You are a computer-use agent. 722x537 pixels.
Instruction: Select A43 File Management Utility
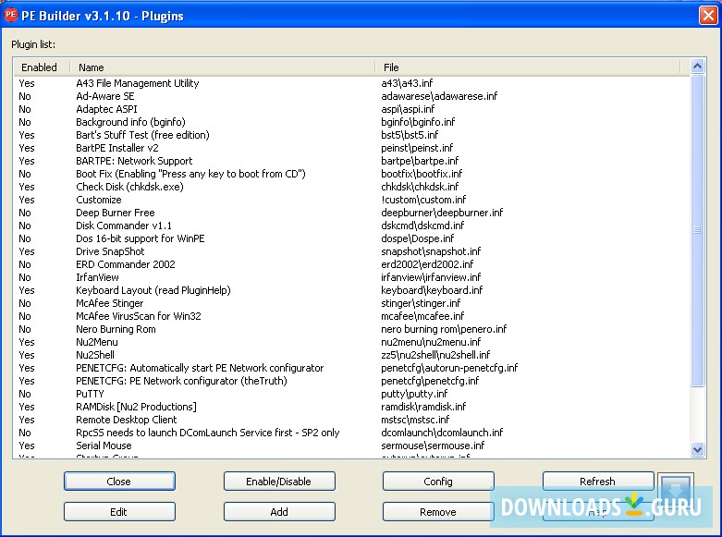pos(137,83)
